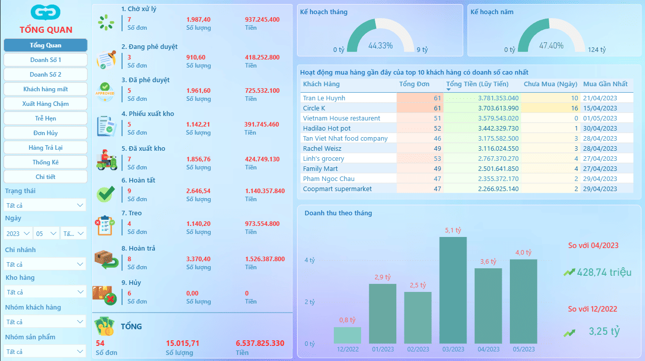Expand the Trạng thái dropdown
645x361 pixels.
click(45, 205)
